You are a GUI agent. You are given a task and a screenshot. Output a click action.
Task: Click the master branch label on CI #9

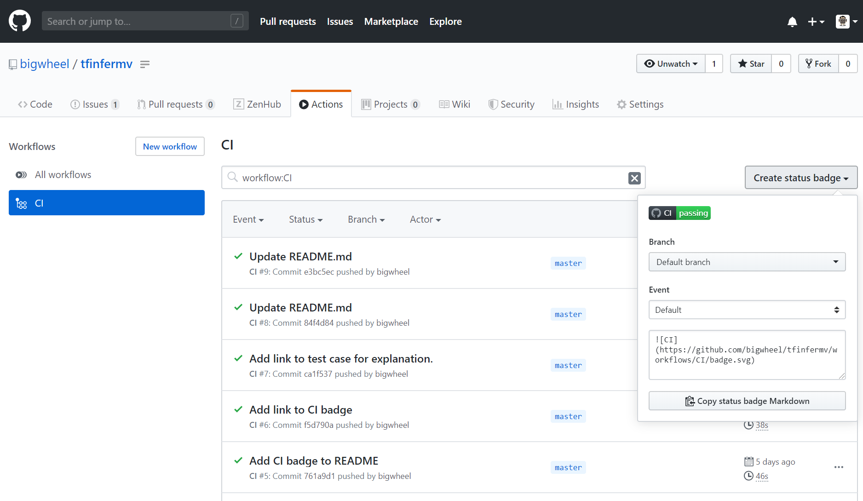click(568, 263)
